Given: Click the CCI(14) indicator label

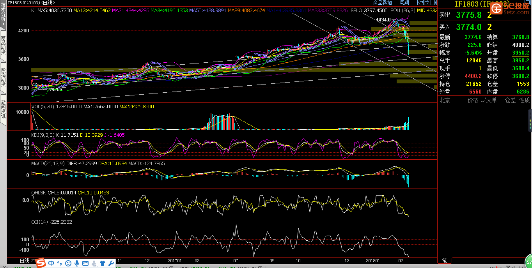Looking at the screenshot, I should tap(39, 222).
